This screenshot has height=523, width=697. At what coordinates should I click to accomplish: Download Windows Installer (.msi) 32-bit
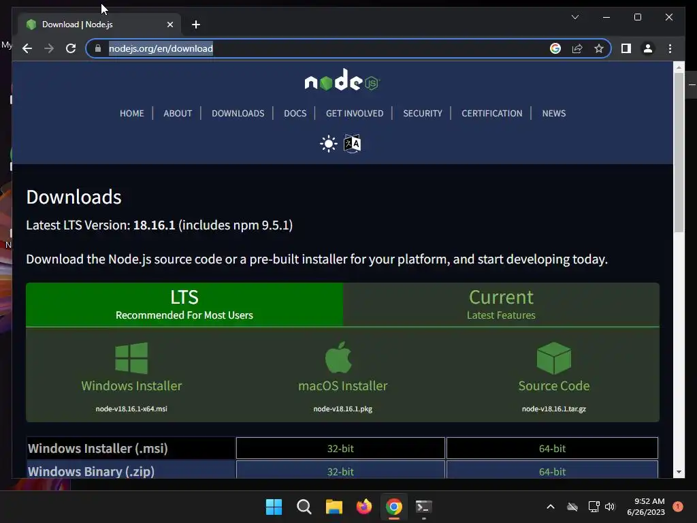340,448
